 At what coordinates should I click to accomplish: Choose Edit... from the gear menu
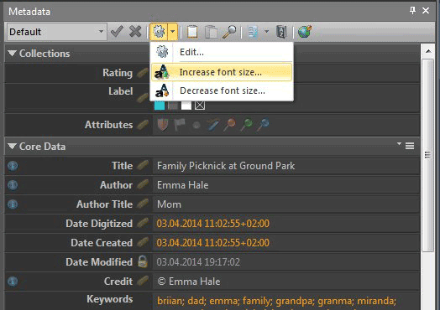[x=222, y=52]
